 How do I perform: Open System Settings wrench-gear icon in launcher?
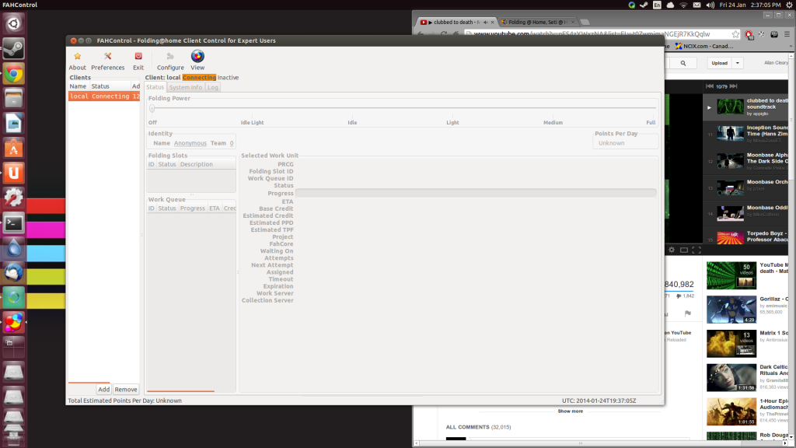click(x=14, y=198)
